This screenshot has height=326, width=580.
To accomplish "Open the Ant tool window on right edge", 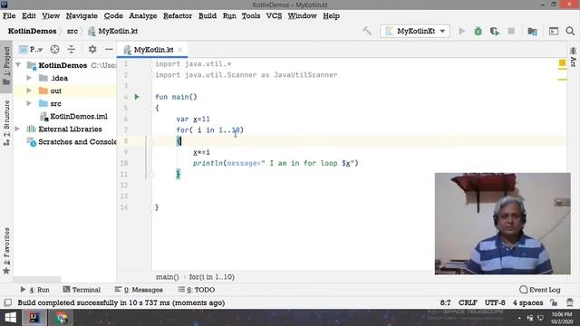I will pyautogui.click(x=574, y=57).
